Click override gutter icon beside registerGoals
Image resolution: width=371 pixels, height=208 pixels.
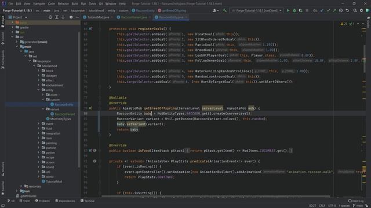point(90,29)
